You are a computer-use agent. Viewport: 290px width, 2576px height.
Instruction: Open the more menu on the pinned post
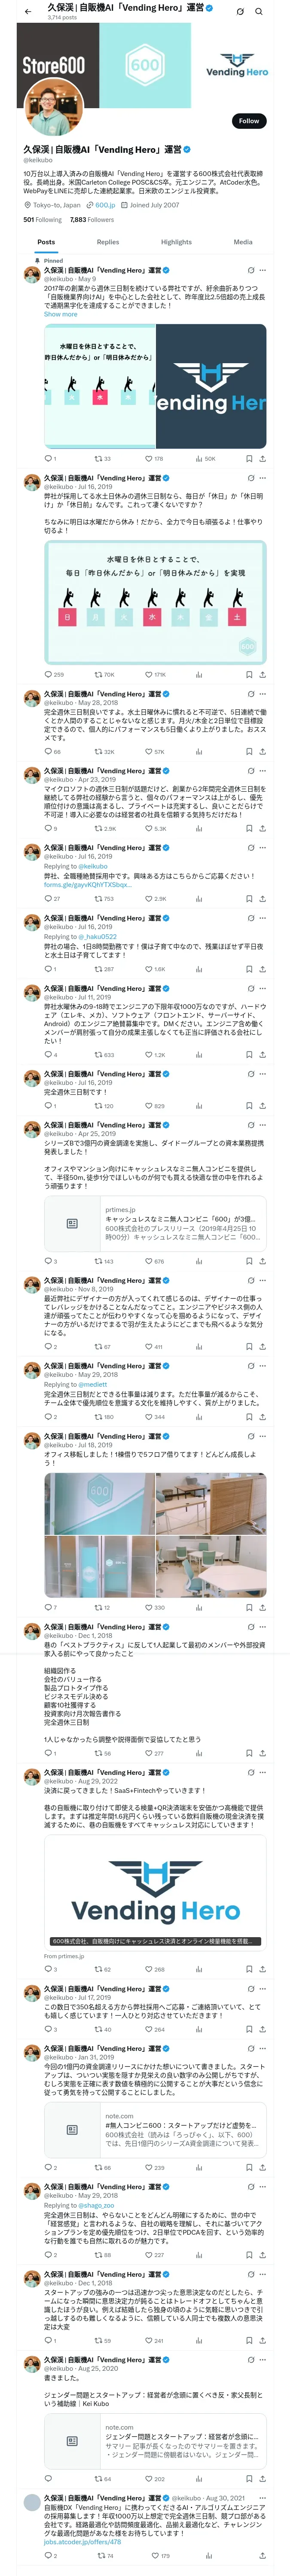tap(263, 270)
